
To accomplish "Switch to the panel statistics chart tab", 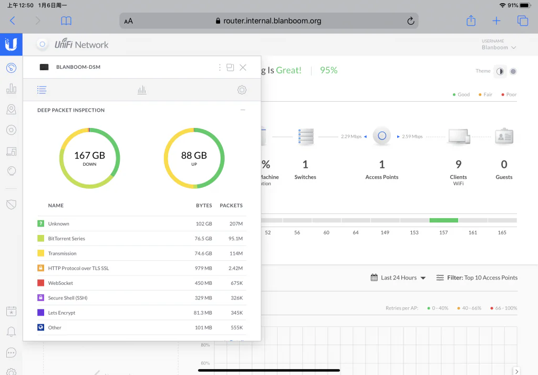I will [x=142, y=90].
